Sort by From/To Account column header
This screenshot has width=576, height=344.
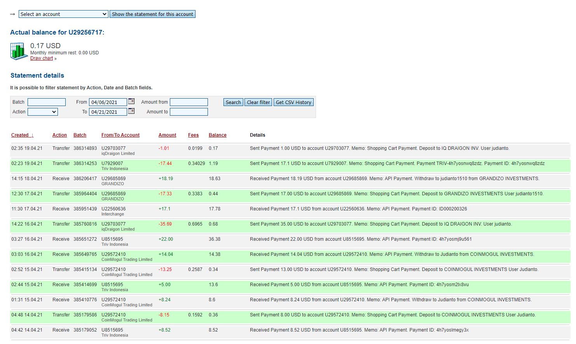tap(120, 135)
